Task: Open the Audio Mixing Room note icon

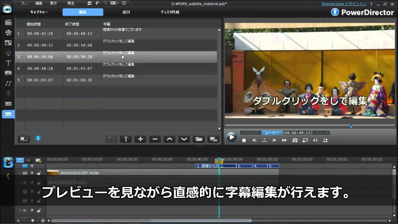Action: (8, 83)
